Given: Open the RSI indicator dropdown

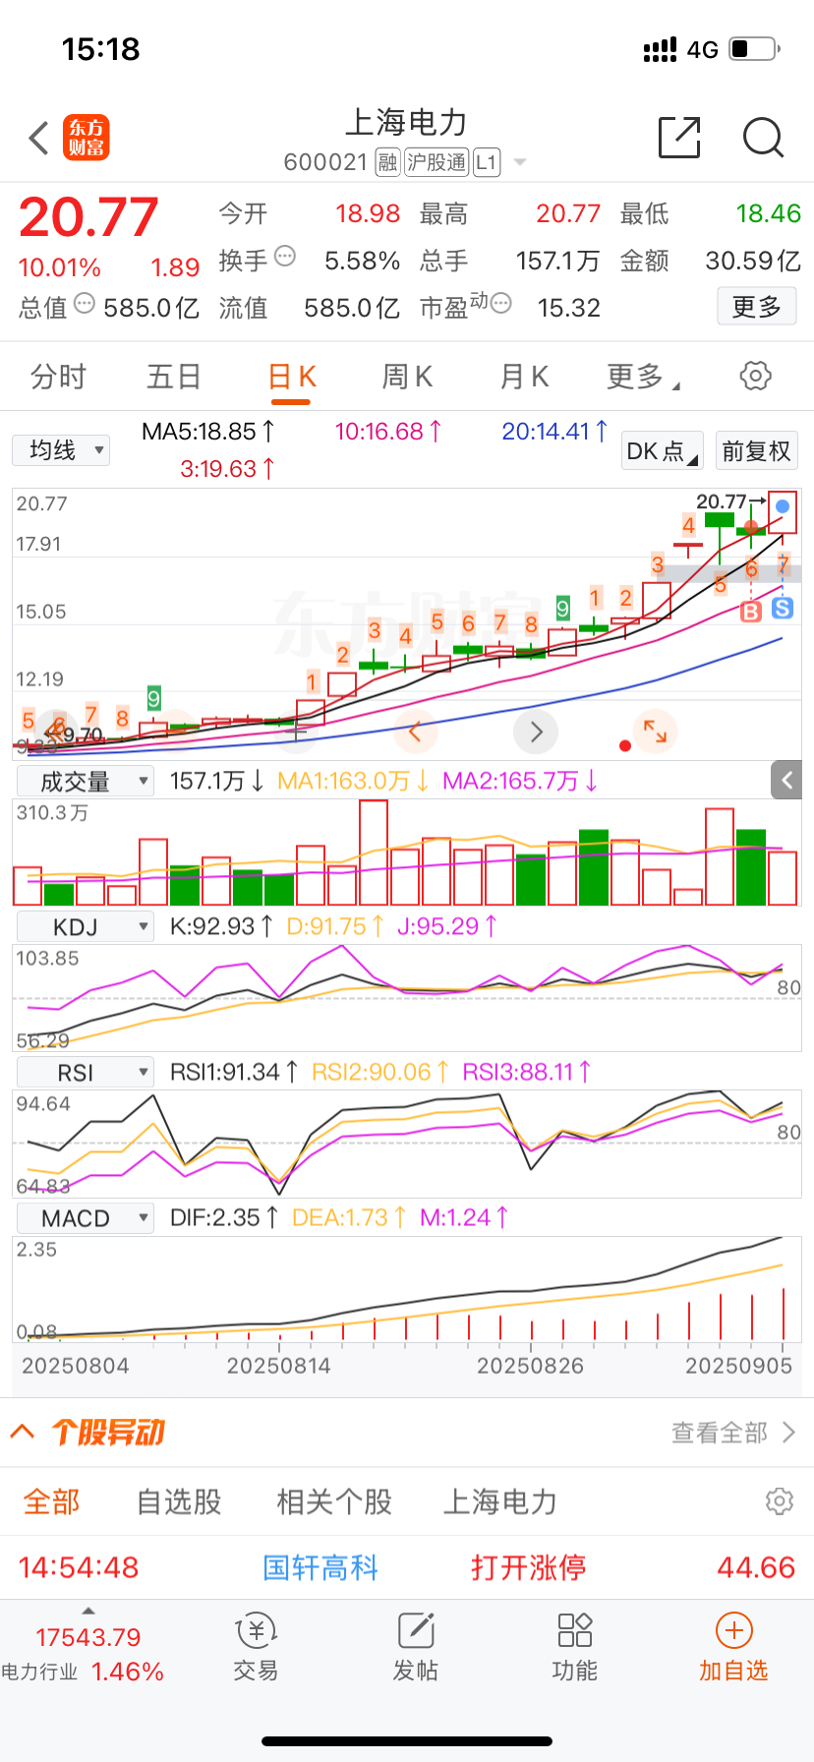Looking at the screenshot, I should 86,1073.
